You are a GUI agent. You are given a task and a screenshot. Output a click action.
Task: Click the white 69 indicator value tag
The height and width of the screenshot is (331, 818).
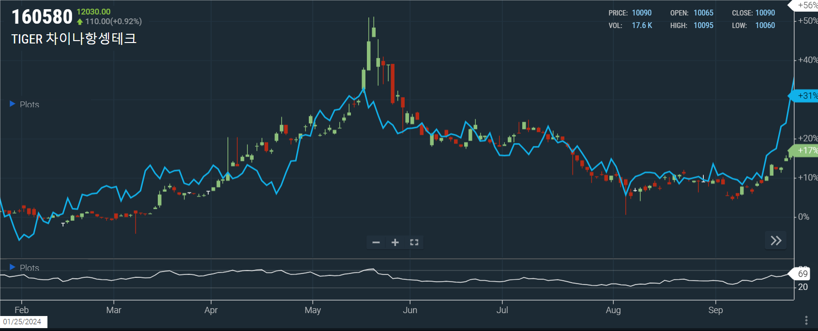[803, 274]
